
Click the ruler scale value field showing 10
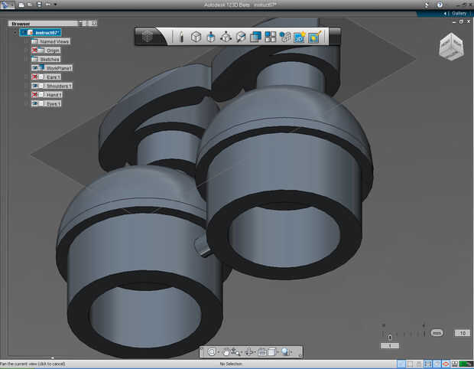point(463,333)
